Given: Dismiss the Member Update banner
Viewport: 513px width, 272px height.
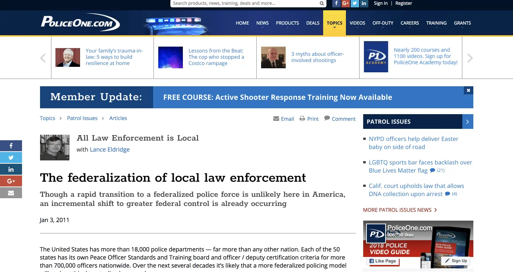Looking at the screenshot, I should click(468, 90).
